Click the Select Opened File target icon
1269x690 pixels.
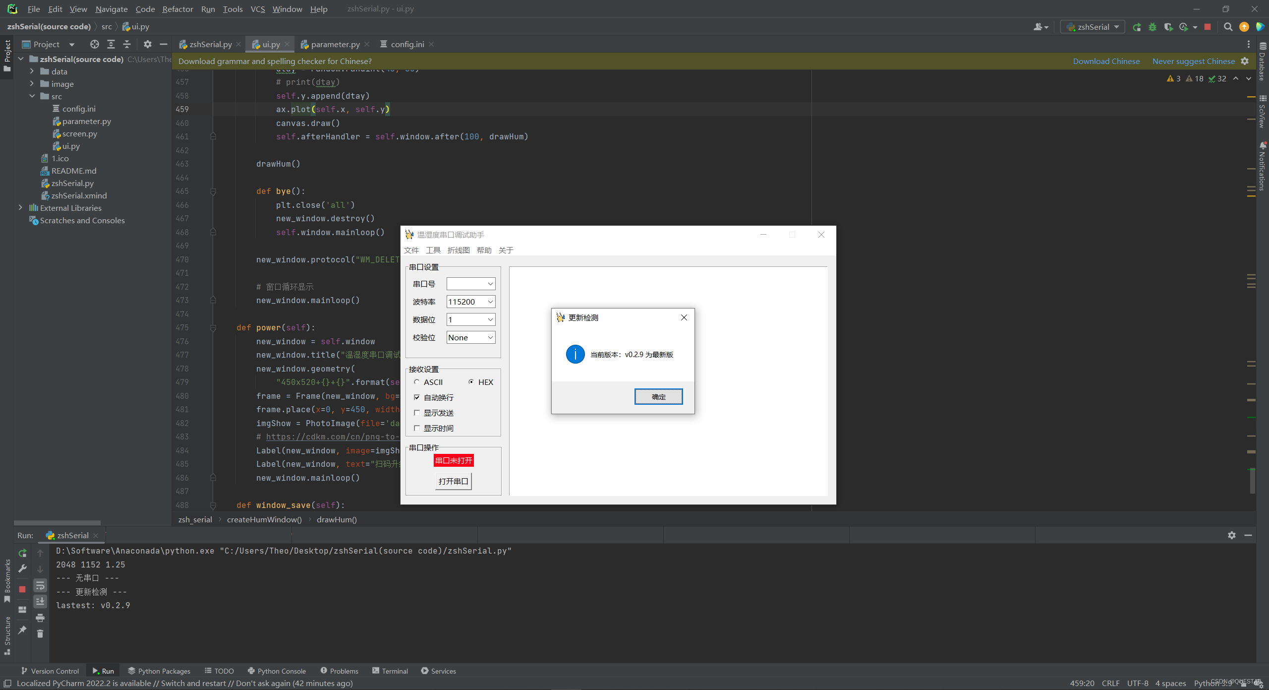click(94, 44)
